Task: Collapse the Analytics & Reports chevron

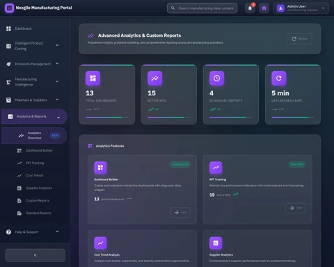Action: coord(58,118)
